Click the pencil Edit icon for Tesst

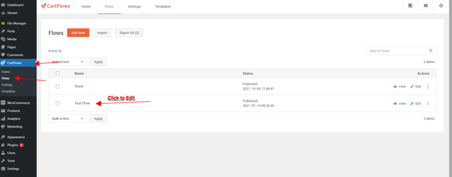[x=412, y=87]
